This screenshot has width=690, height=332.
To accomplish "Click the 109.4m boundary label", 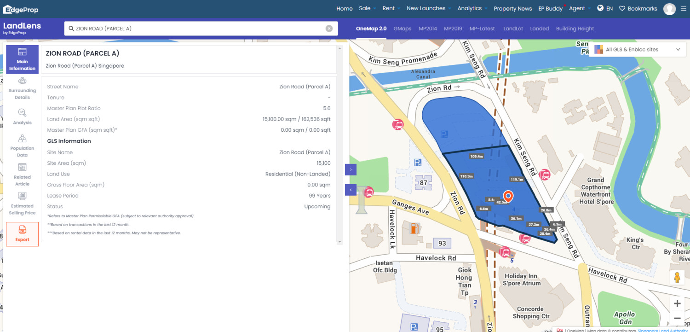I will (x=477, y=157).
